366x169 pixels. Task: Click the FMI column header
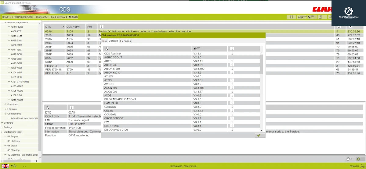coord(91,27)
